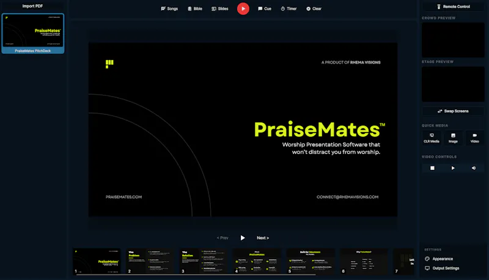Toggle the video volume speaker icon
The image size is (489, 280).
(x=474, y=168)
